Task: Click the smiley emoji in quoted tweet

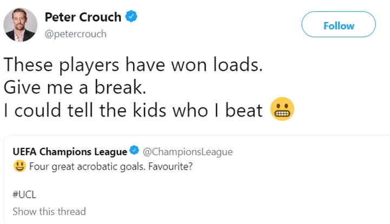Action: pos(19,166)
